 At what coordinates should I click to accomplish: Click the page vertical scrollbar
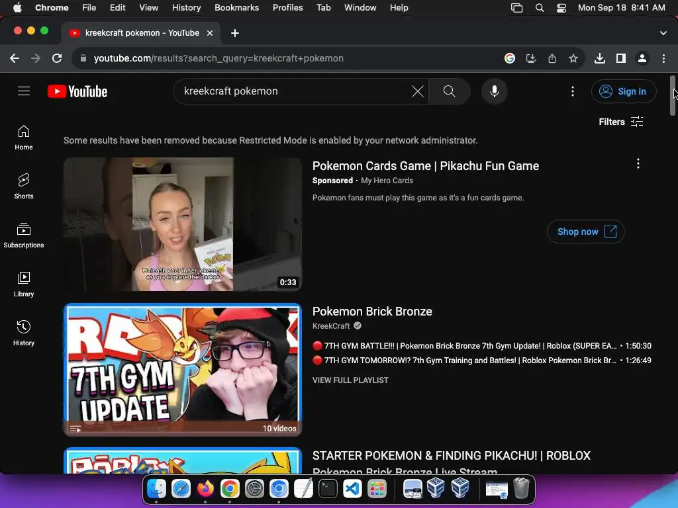tap(673, 96)
